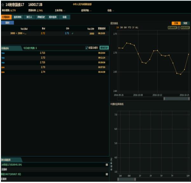Click the icon at right of the 国债1617(101617.SZ) row
Image resolution: width=191 pixels, height=183 pixels.
pos(107,174)
